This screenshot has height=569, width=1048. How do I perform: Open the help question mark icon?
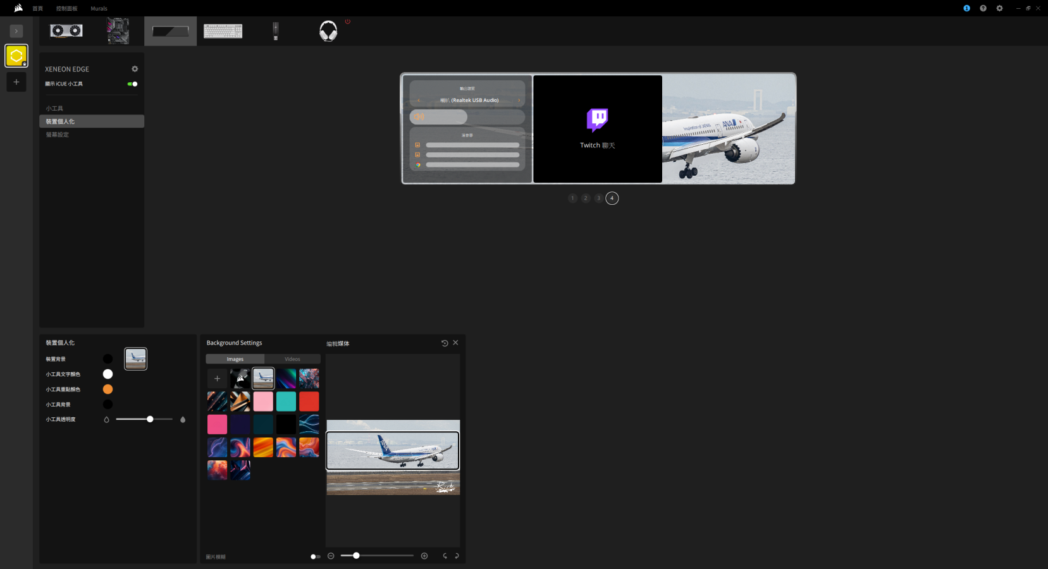coord(983,8)
